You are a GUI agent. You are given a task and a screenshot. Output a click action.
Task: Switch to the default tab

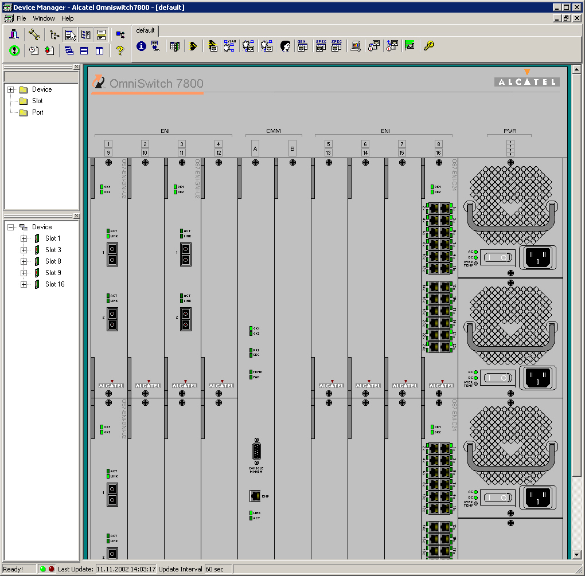[145, 30]
